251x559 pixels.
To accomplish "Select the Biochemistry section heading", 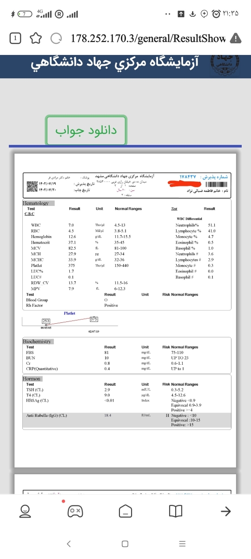I will pos(38,341).
